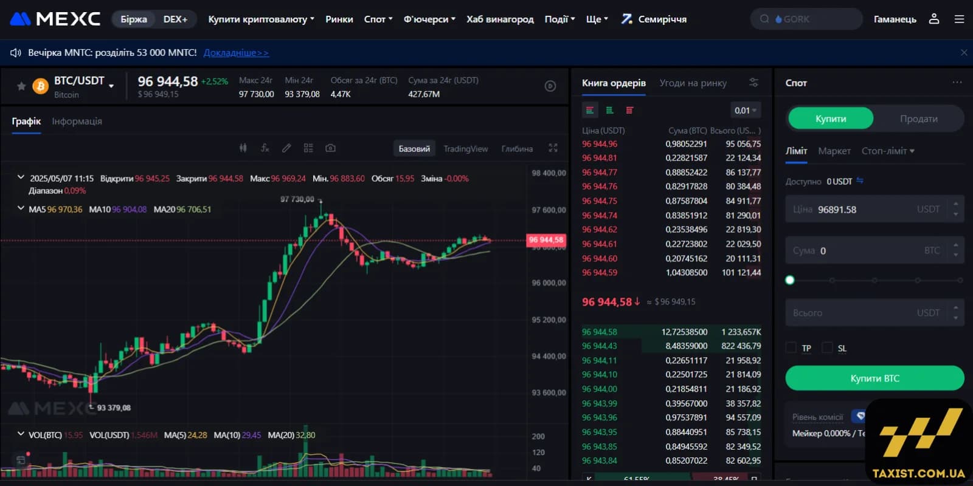Image resolution: width=973 pixels, height=486 pixels.
Task: Expand Купити криптовалюту menu
Action: click(x=261, y=19)
